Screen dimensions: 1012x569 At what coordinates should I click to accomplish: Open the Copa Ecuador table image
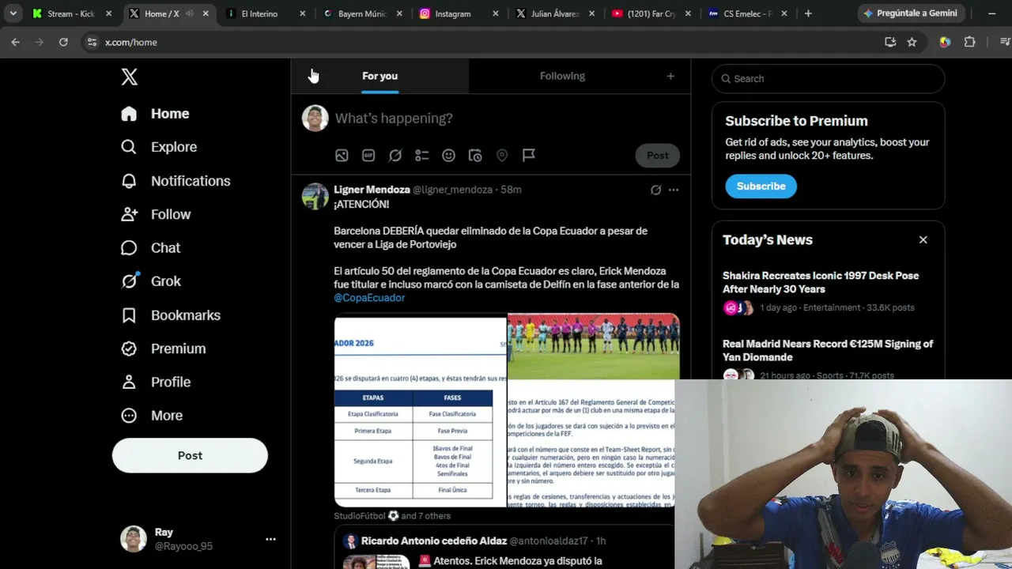coord(421,412)
